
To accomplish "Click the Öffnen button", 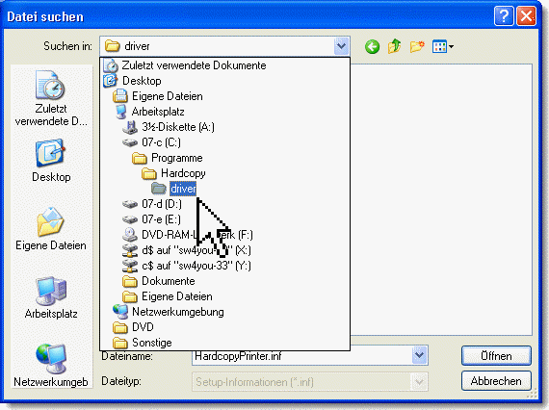I will pos(496,356).
